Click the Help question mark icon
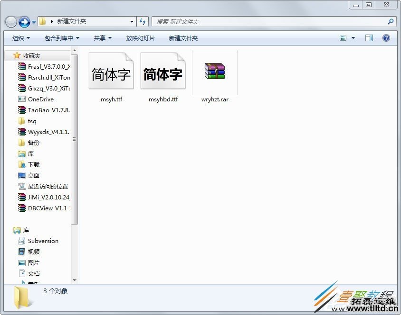The width and height of the screenshot is (401, 315). 386,37
